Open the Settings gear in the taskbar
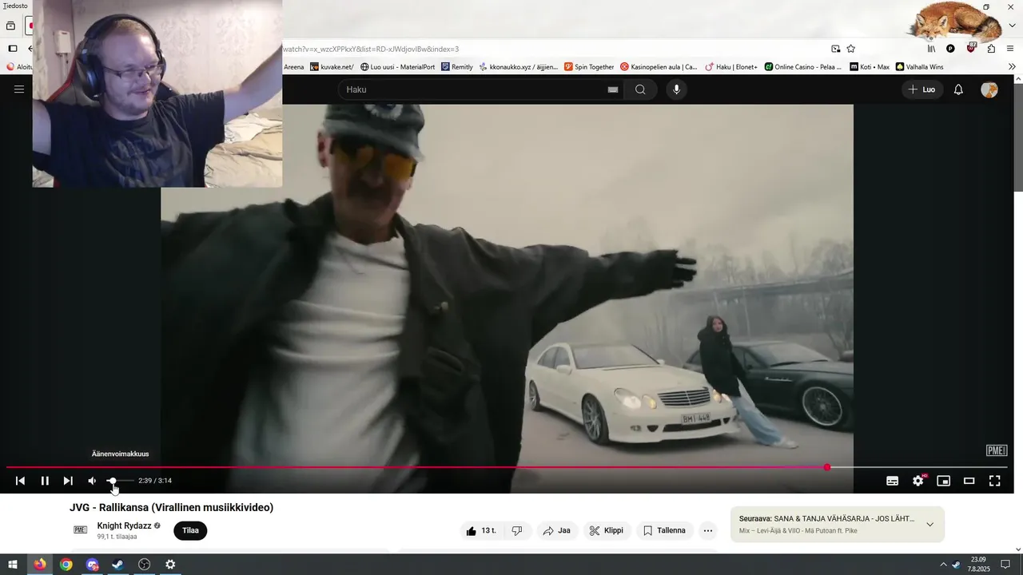The width and height of the screenshot is (1023, 575). (x=170, y=565)
